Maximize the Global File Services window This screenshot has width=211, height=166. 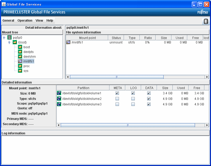click(200, 4)
